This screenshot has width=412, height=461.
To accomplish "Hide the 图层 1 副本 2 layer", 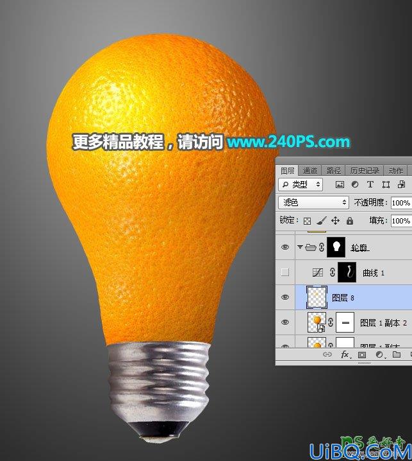I will pyautogui.click(x=284, y=322).
